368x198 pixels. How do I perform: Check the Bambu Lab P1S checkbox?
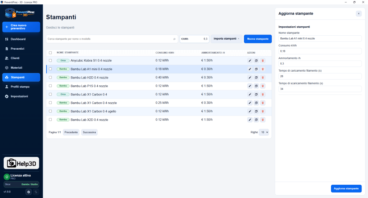point(50,86)
